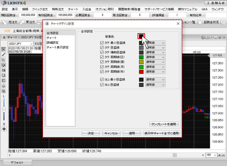Open line style dropdown for タテ 周期線(年)
Image resolution: width=227 pixels, height=166 pixels.
pos(155,71)
